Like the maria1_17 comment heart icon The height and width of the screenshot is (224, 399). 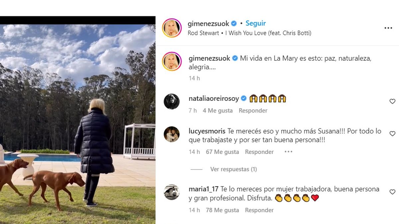tap(392, 192)
